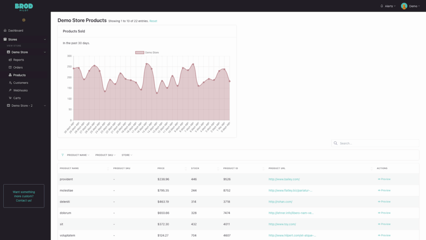This screenshot has height=240, width=426.
Task: Click the product Search input field
Action: [x=378, y=143]
